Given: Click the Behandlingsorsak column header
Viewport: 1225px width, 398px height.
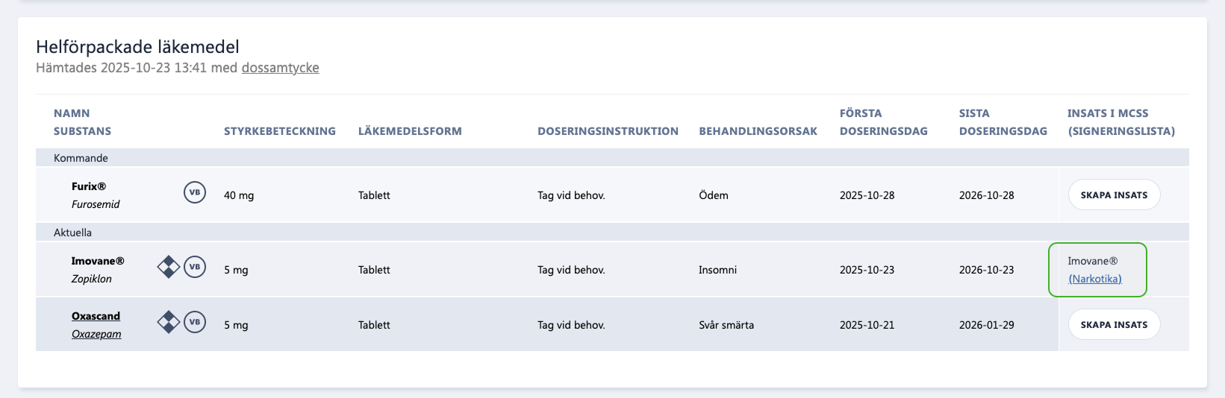Looking at the screenshot, I should point(758,131).
